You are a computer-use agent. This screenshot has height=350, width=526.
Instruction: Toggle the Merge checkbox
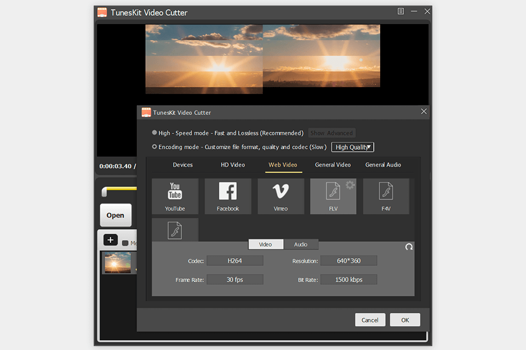(125, 242)
